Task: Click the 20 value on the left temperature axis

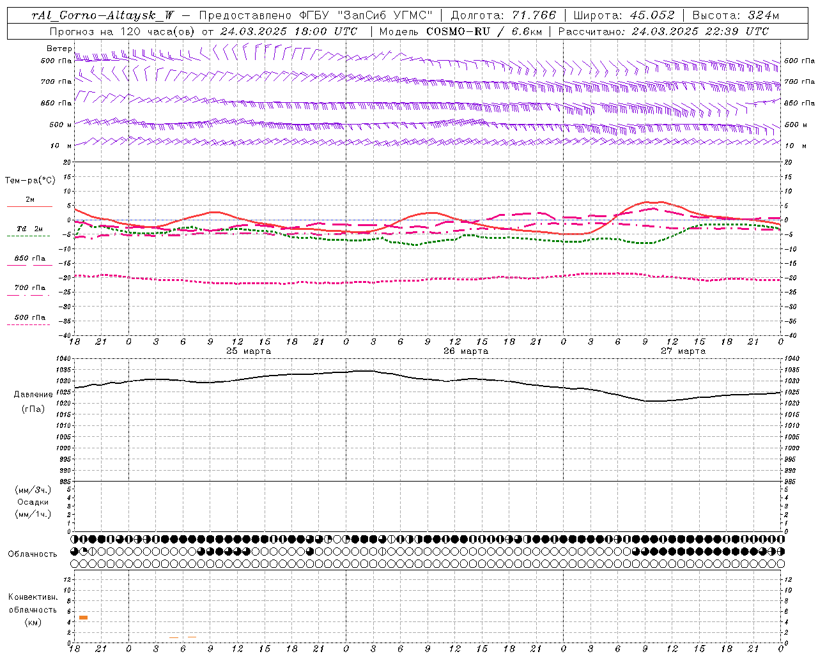Action: [67, 162]
